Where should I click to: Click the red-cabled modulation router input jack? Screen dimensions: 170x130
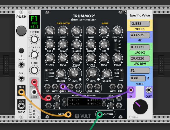click(x=49, y=98)
